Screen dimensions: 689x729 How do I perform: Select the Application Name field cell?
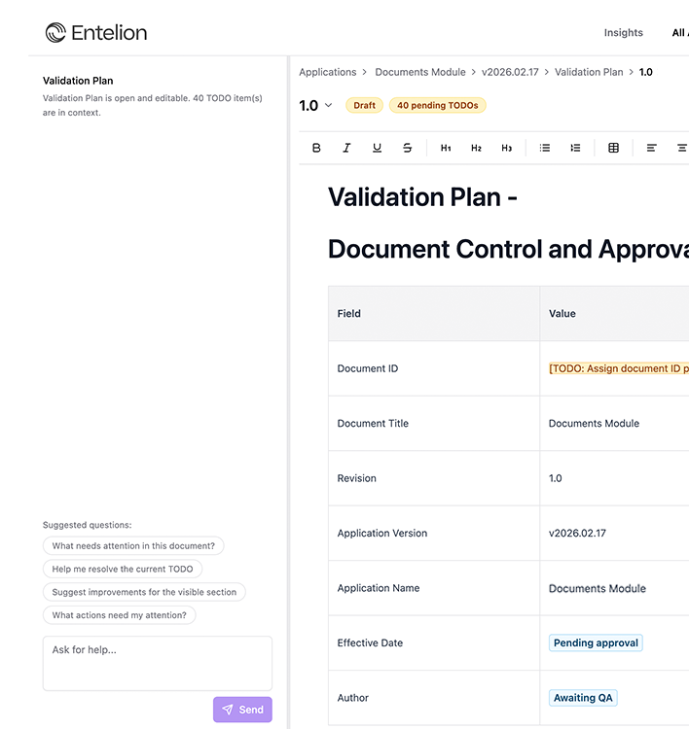tap(434, 588)
